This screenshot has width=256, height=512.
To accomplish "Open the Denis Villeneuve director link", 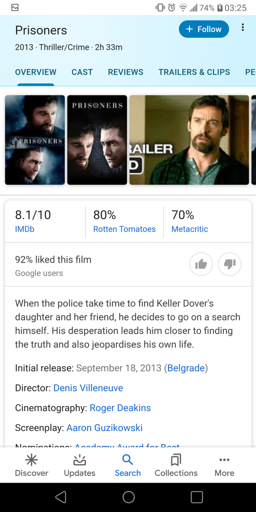I will pyautogui.click(x=88, y=388).
